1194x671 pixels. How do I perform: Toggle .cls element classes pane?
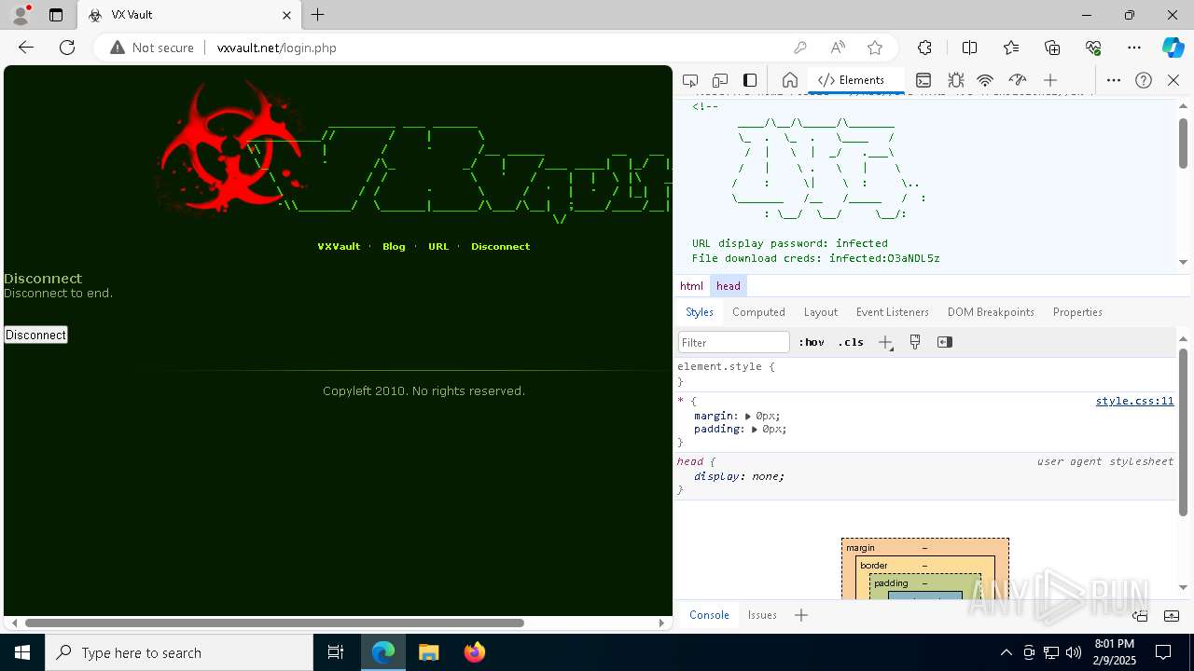[851, 342]
